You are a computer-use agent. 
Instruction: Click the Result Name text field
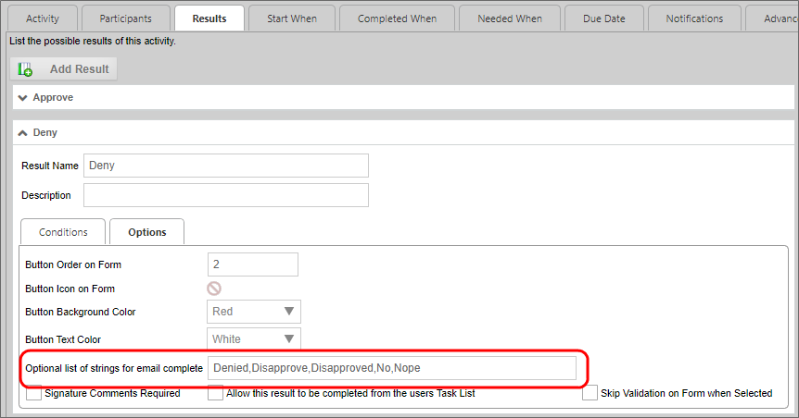(x=225, y=166)
